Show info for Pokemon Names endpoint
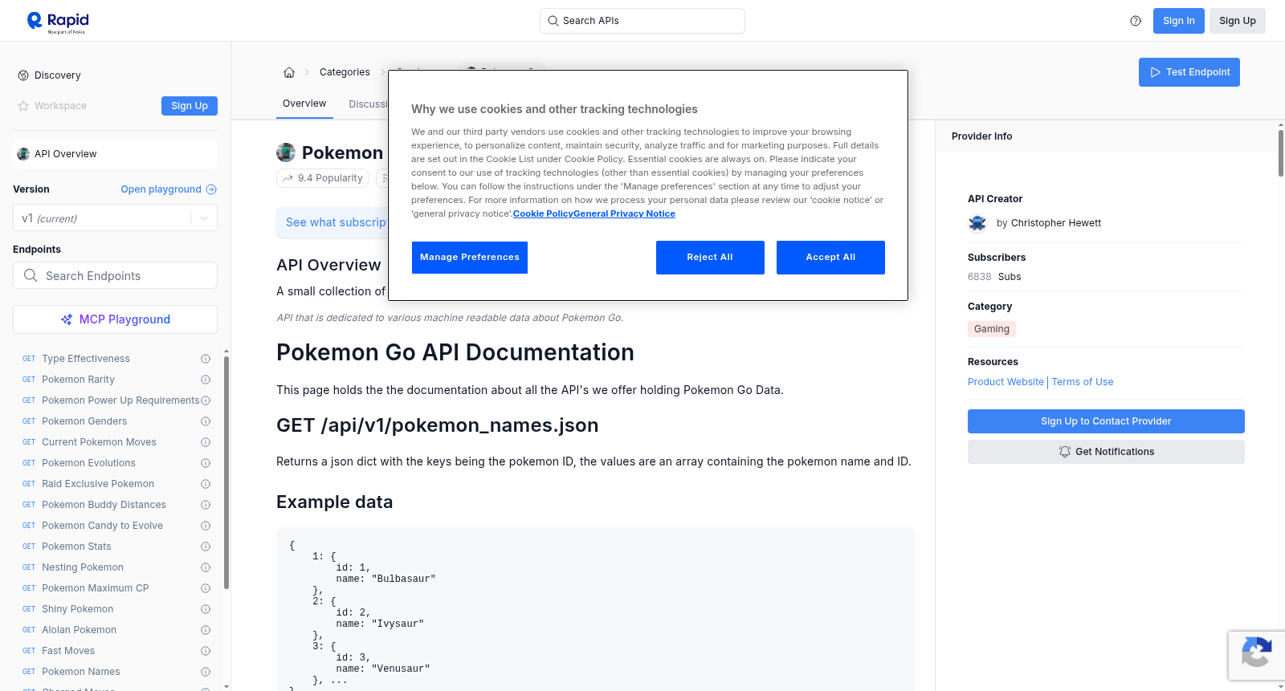The width and height of the screenshot is (1285, 691). tap(206, 672)
